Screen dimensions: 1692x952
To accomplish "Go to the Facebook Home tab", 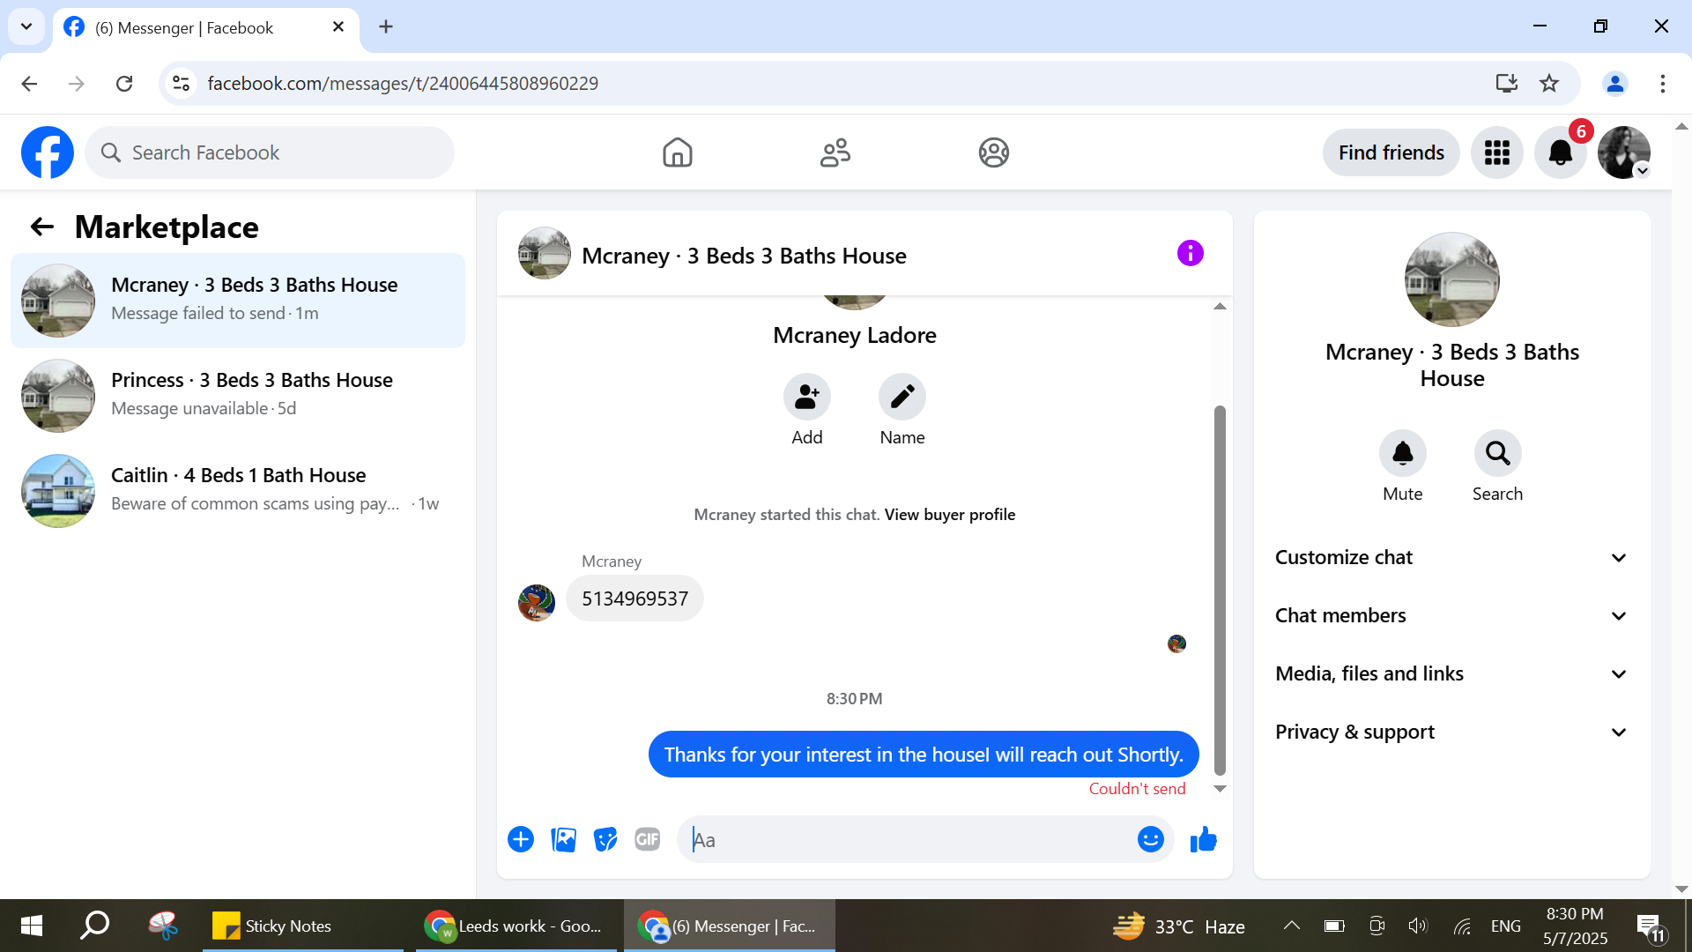I will click(x=677, y=152).
